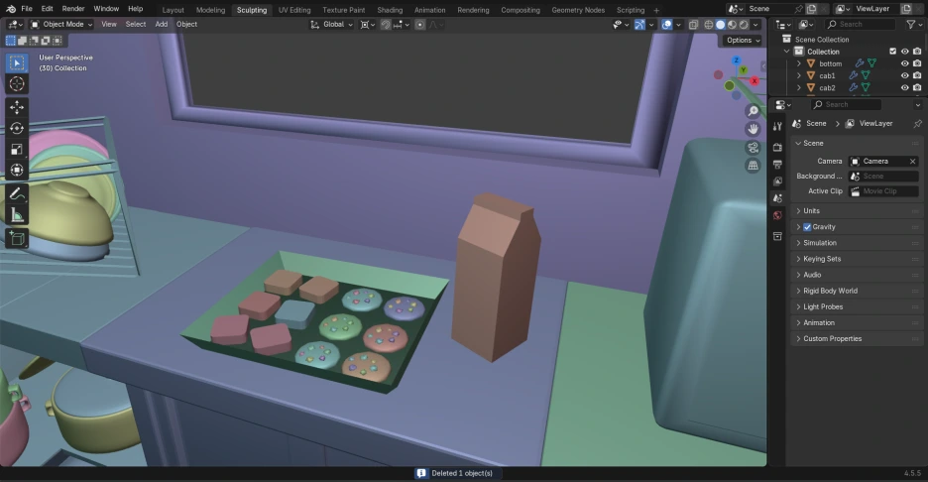The height and width of the screenshot is (482, 928).
Task: Click the Blender logo menu icon
Action: (x=11, y=9)
